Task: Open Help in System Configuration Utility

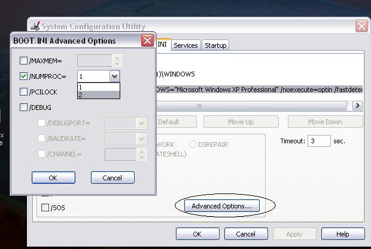Action: (343, 234)
